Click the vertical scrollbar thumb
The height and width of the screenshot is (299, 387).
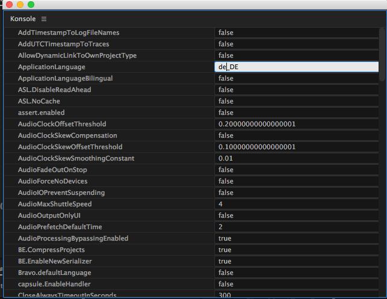[382, 54]
